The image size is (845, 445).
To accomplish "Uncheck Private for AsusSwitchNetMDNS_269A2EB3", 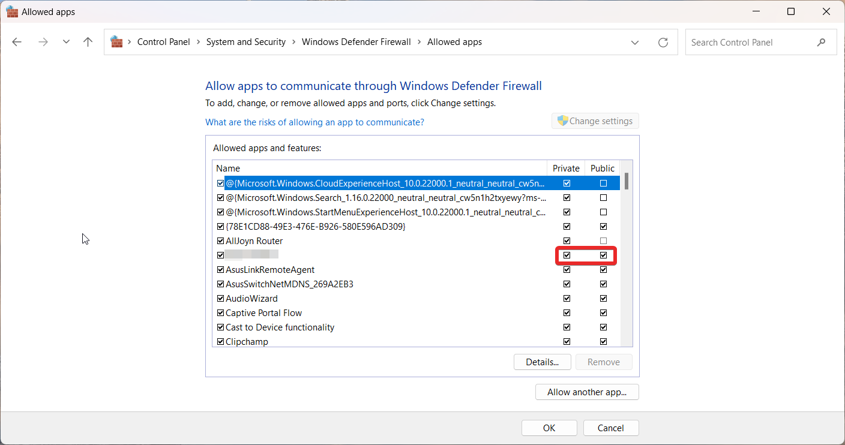I will pyautogui.click(x=567, y=284).
